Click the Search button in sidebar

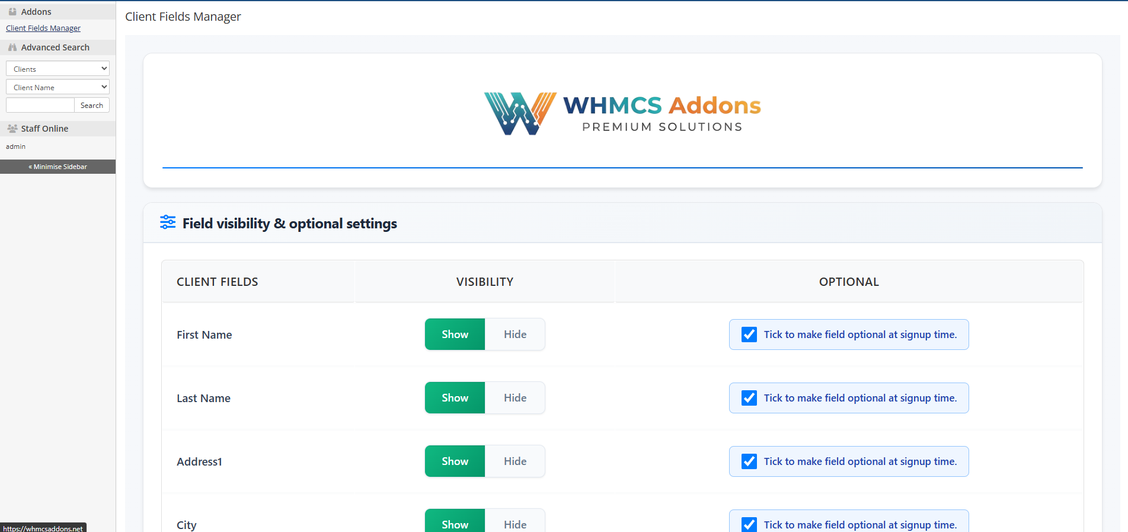92,105
